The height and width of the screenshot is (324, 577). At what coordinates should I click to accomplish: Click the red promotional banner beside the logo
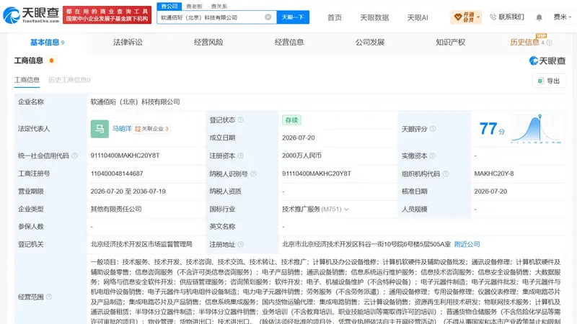tap(107, 15)
